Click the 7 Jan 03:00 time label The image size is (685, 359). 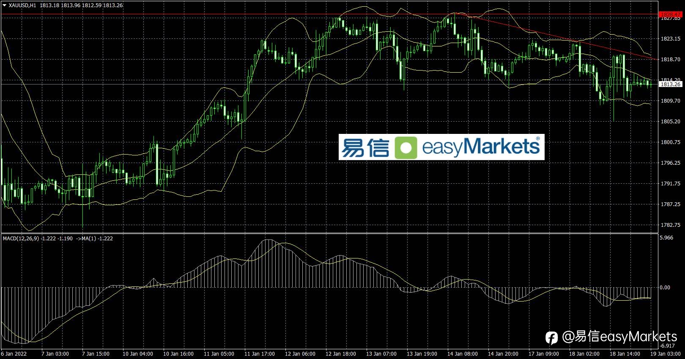(55, 354)
